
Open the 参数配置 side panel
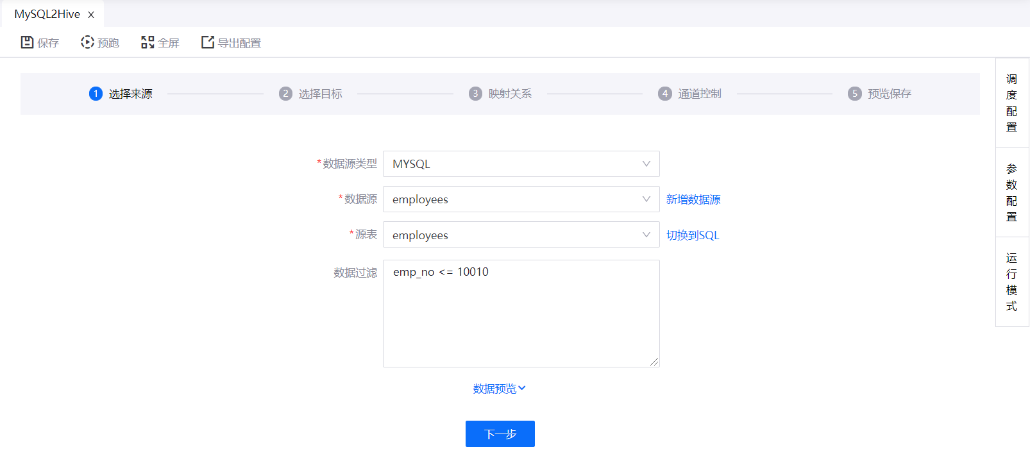[1012, 192]
